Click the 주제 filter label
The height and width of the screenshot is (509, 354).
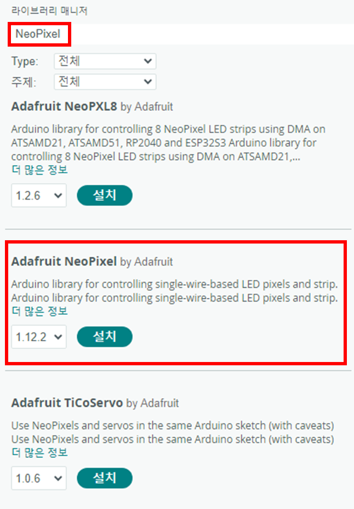[x=24, y=82]
